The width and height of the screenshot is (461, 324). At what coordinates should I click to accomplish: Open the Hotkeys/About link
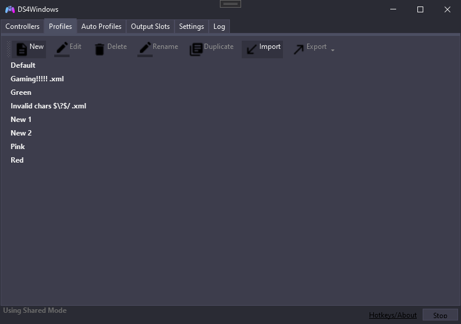click(393, 315)
